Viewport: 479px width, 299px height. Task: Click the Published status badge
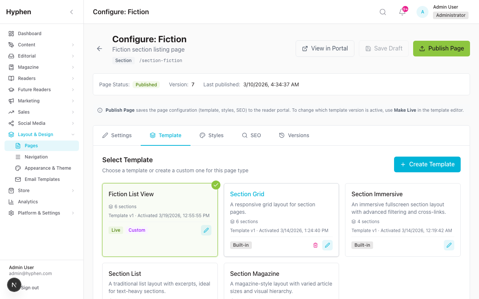tap(146, 84)
